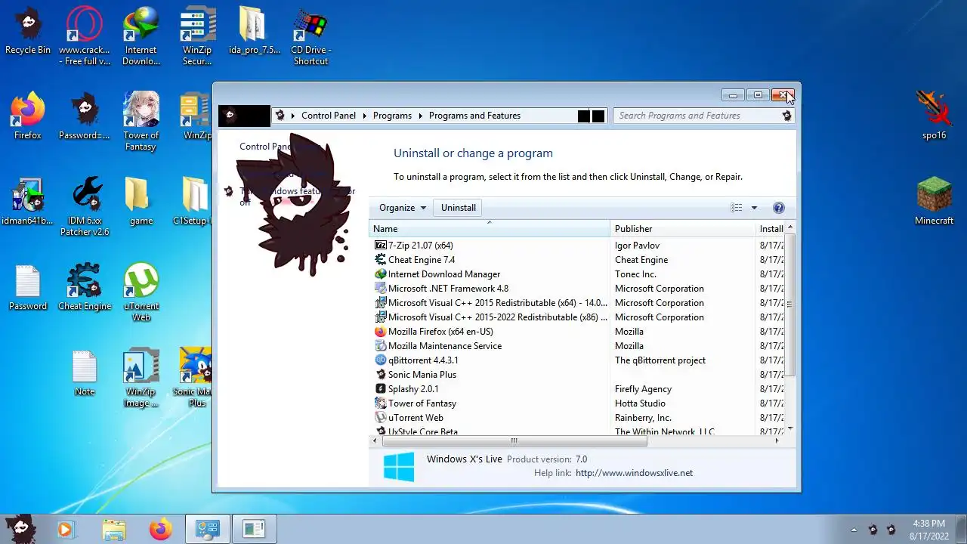Launch Firefox from the desktop icon
Viewport: 967px width, 544px height.
(x=28, y=116)
